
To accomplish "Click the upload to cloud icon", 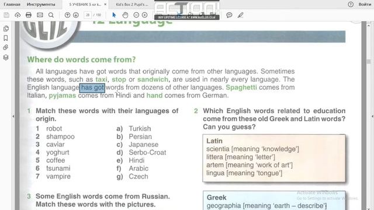I will coord(18,15).
